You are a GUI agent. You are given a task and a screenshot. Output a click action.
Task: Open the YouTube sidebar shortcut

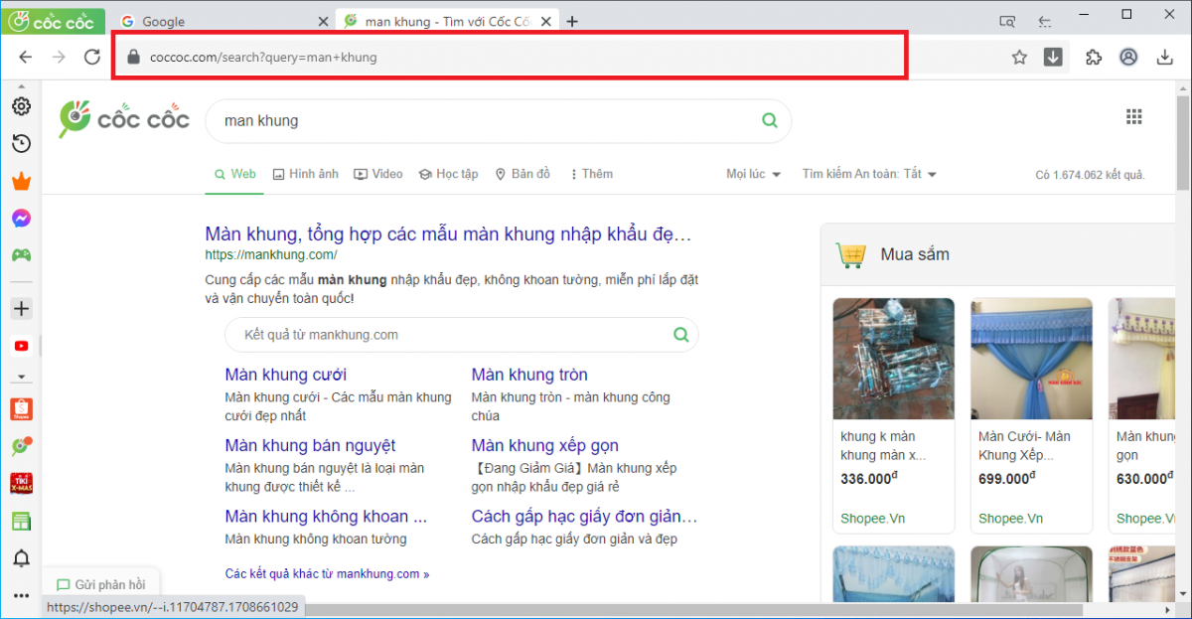[x=21, y=346]
